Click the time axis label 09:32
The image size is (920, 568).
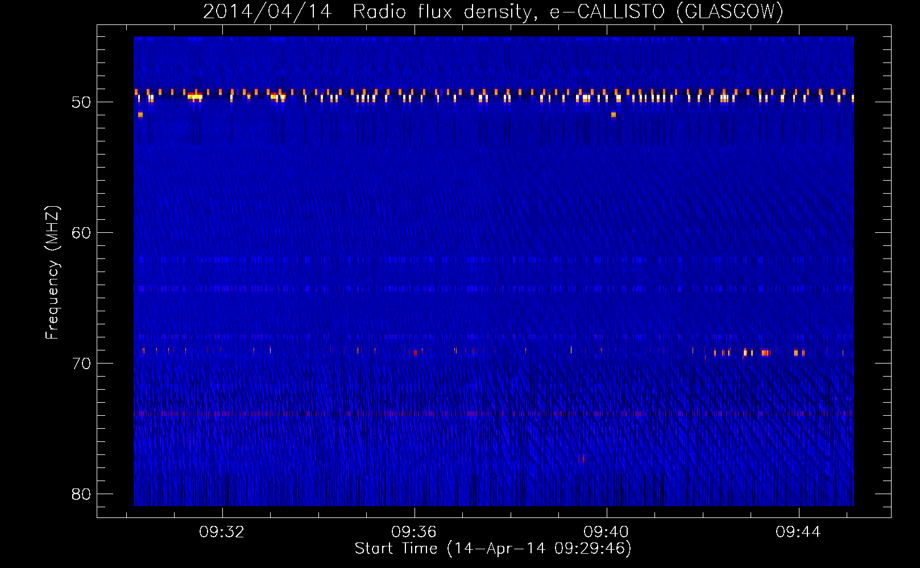click(x=221, y=532)
